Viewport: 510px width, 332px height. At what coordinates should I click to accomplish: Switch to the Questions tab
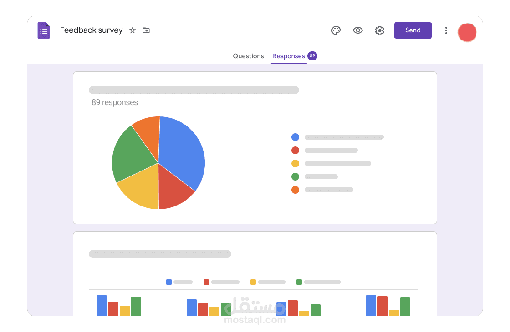pos(248,56)
